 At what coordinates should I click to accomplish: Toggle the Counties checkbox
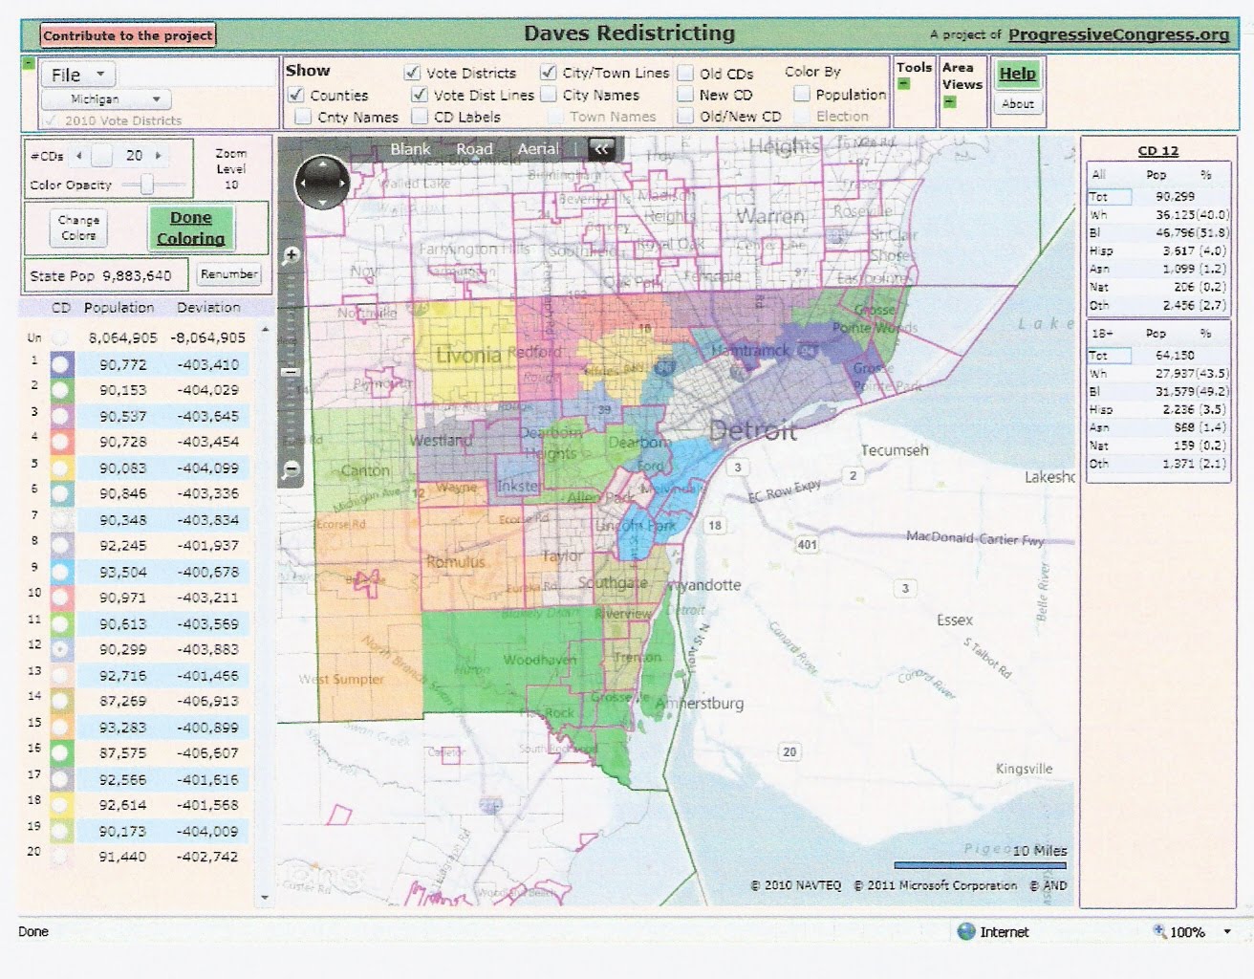[x=296, y=95]
